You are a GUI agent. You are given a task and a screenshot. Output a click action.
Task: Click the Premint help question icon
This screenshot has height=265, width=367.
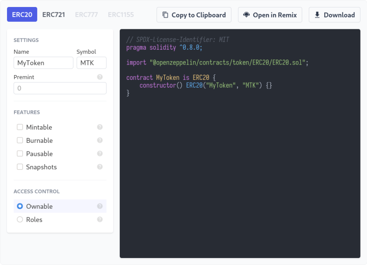coord(100,77)
